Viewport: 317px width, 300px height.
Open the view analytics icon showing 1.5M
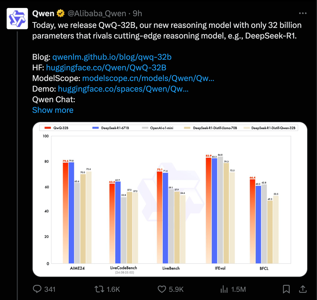coord(224,289)
